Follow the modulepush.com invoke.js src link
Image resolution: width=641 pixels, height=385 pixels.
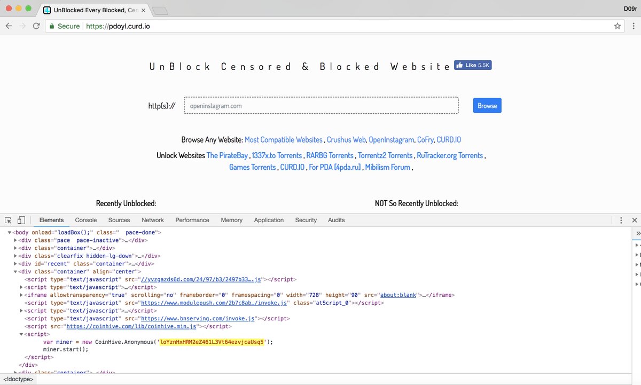pyautogui.click(x=215, y=303)
